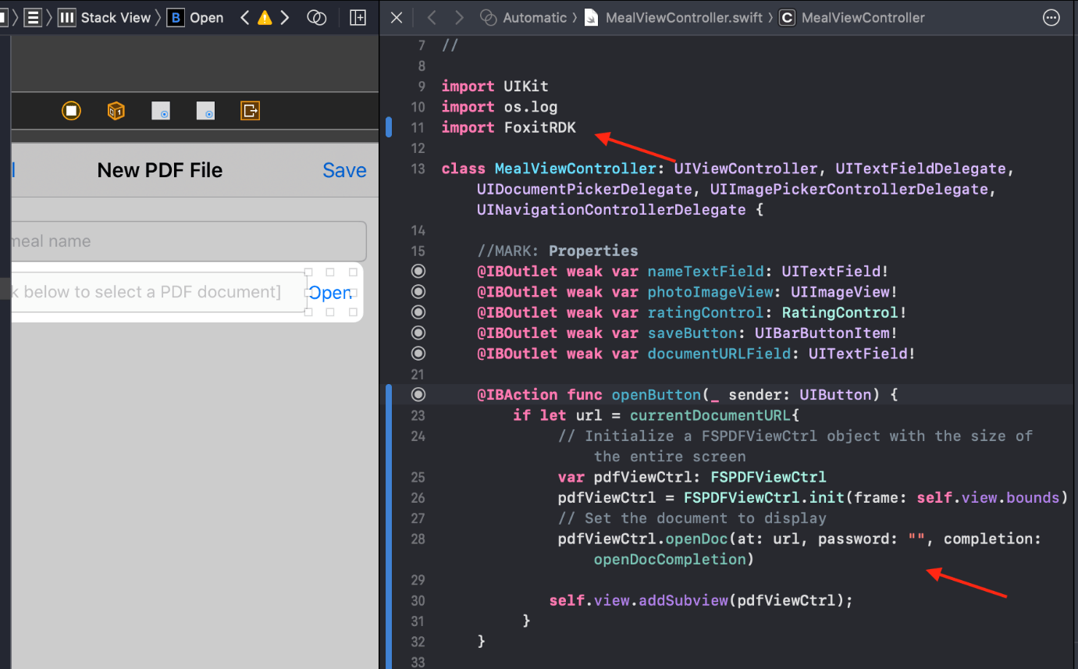Click connection circle for saveButton outlet

point(418,333)
